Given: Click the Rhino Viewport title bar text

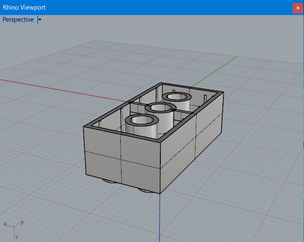Looking at the screenshot, I should (24, 8).
